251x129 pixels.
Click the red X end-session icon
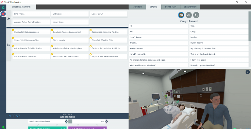pyautogui.click(x=3, y=14)
